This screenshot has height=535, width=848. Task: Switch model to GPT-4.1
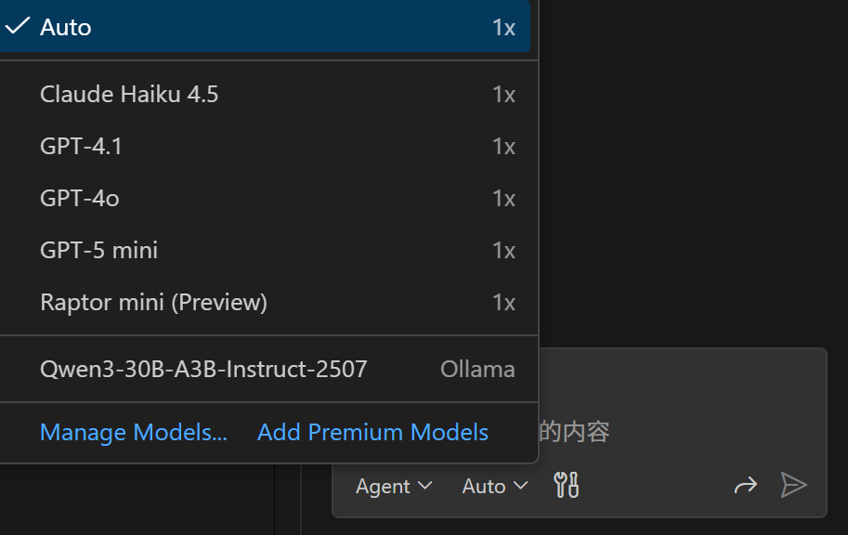point(81,146)
